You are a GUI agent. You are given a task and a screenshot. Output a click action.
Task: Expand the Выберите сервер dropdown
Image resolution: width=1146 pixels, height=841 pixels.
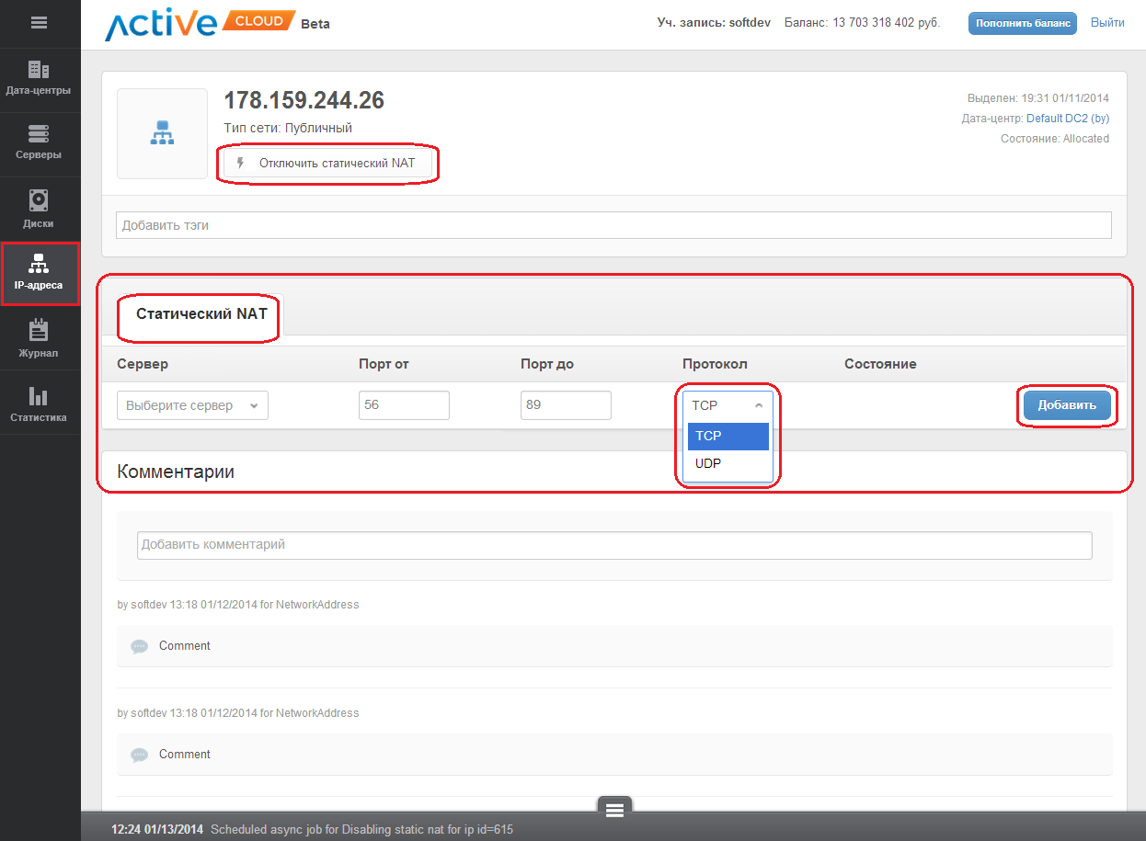pos(192,405)
